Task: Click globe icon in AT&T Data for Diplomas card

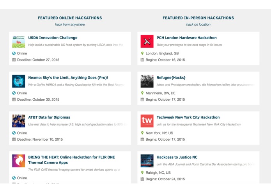Action: [14, 133]
